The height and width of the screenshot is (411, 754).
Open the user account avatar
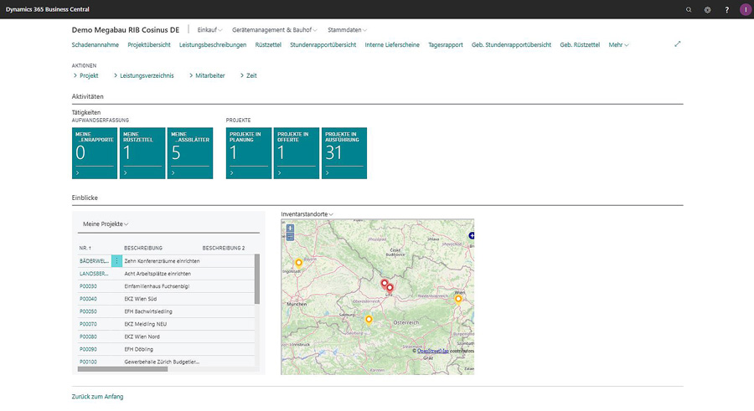(746, 9)
